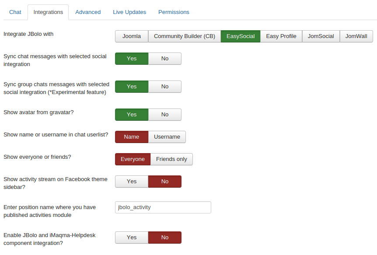Select the Easy Profile integration
Screen dimensions: 377x255
click(281, 36)
